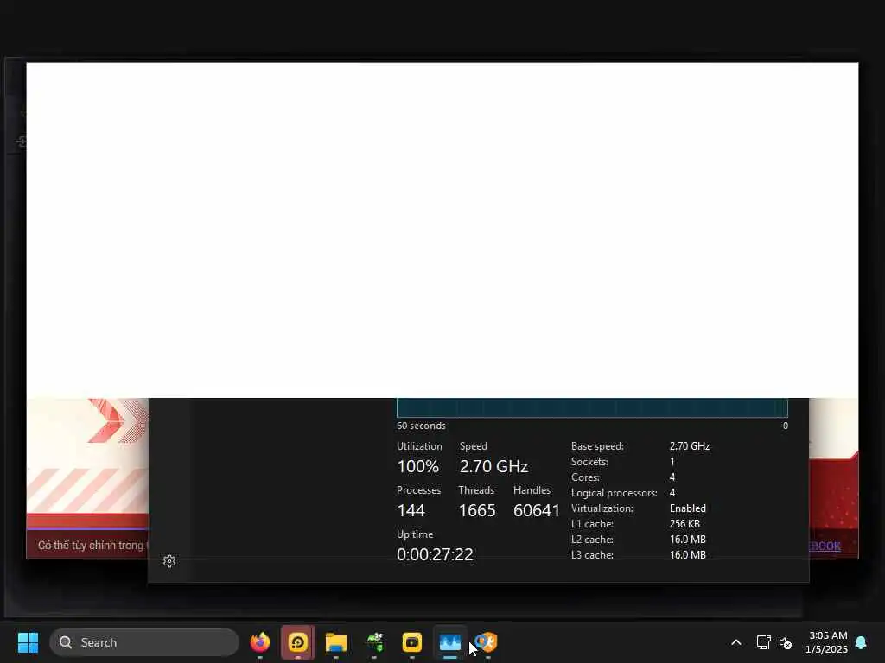
Task: Click the Logical processors label
Action: coord(614,493)
